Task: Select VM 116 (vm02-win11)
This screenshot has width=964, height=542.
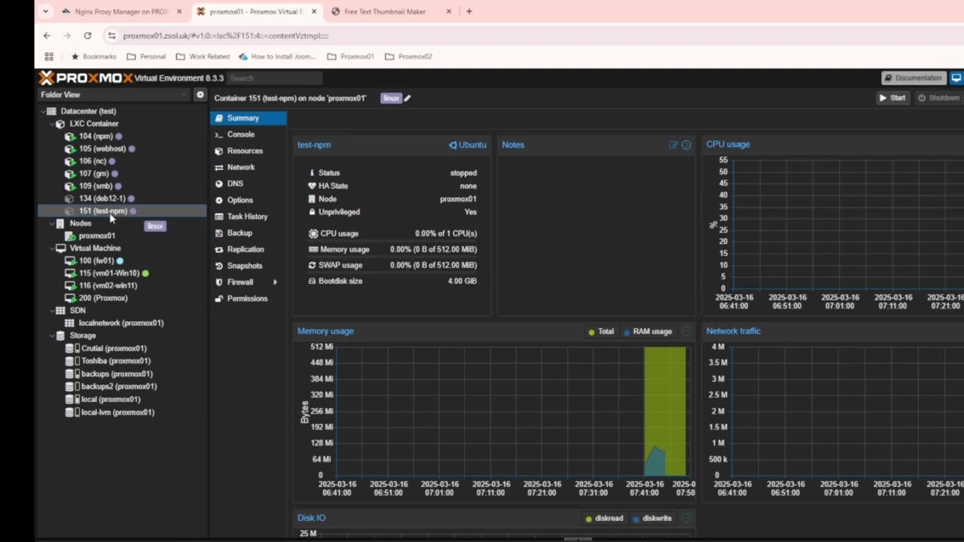Action: click(108, 286)
